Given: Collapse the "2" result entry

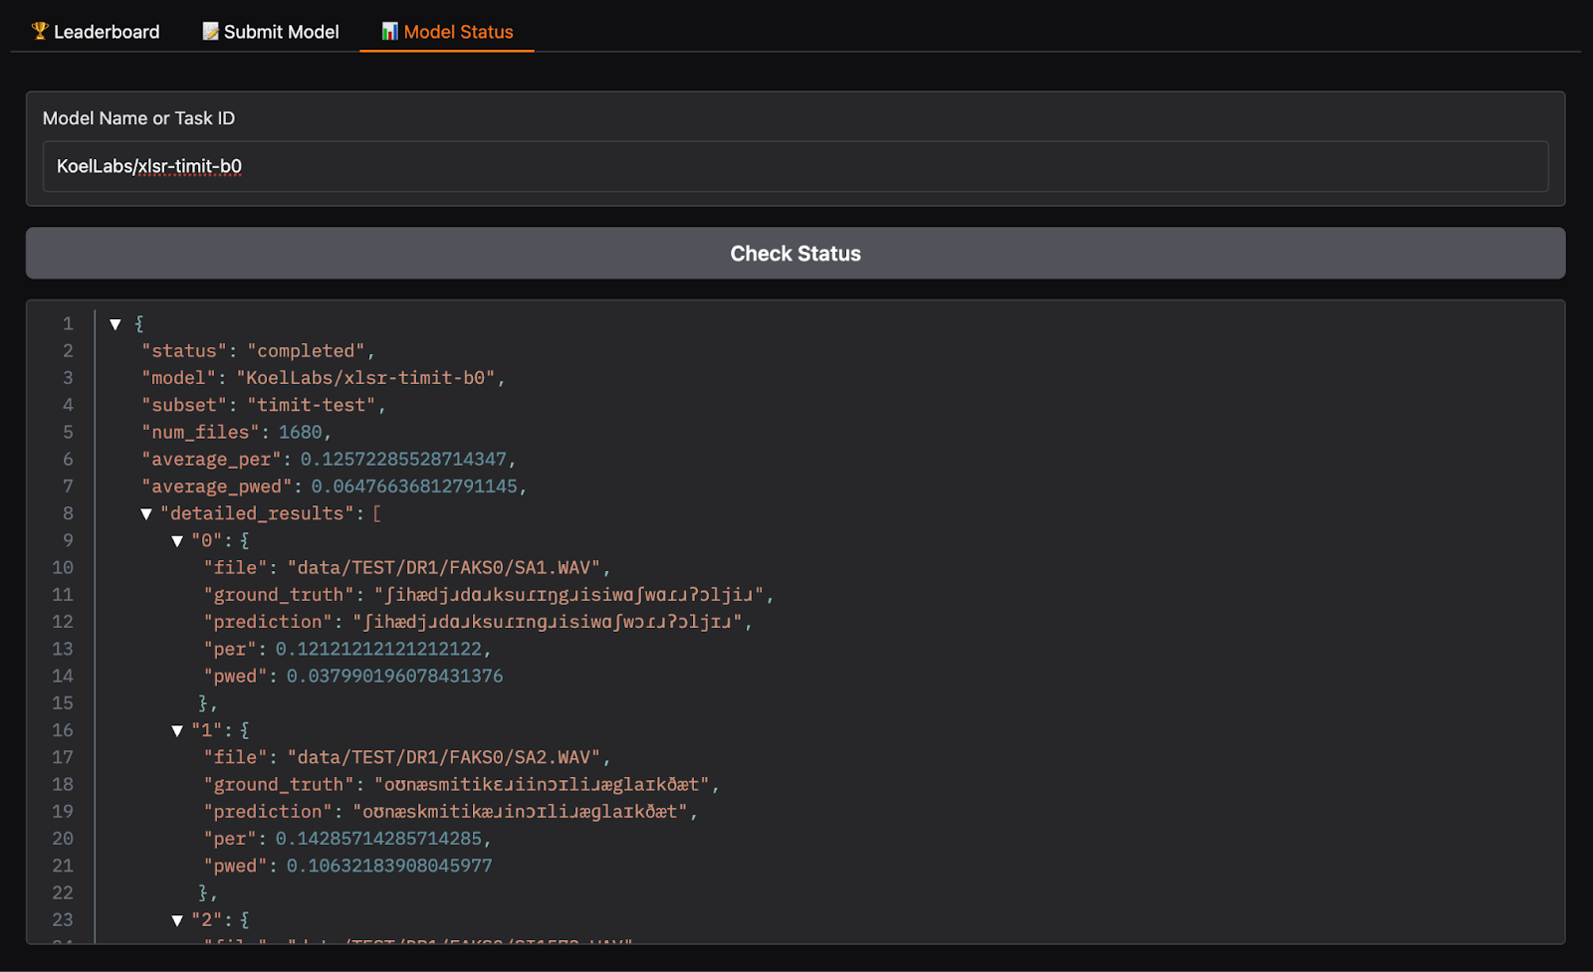Looking at the screenshot, I should pos(177,921).
